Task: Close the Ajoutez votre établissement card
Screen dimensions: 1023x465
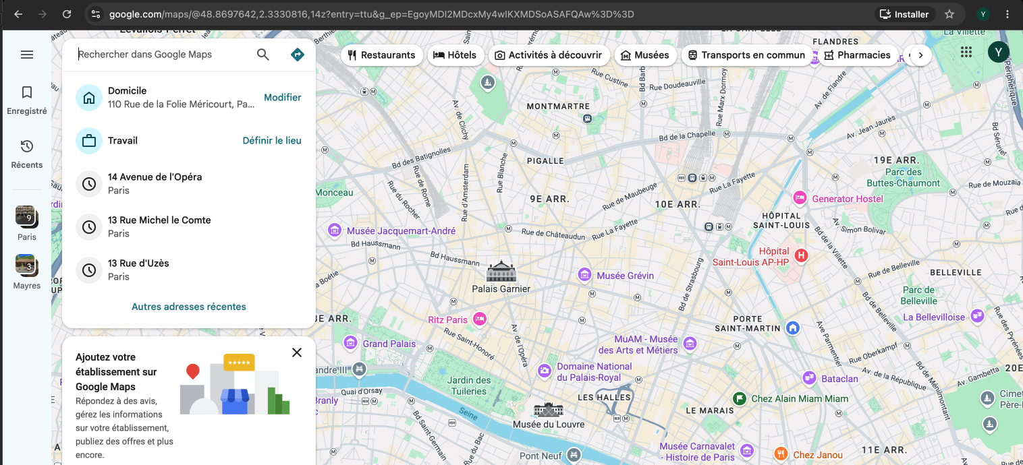Action: (297, 352)
